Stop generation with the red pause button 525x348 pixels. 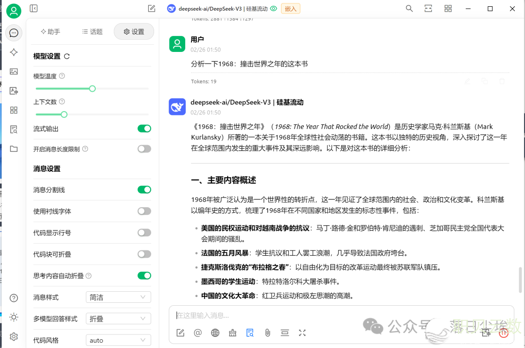(504, 332)
